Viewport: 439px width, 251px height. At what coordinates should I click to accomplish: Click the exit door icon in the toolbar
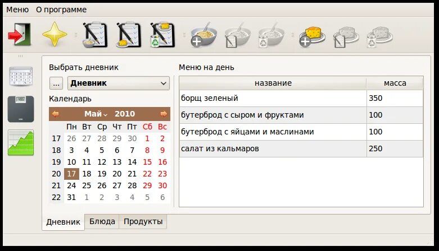point(19,35)
